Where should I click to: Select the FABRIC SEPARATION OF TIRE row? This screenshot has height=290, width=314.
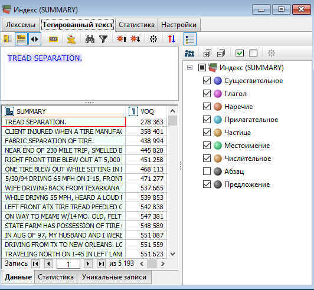click(64, 141)
